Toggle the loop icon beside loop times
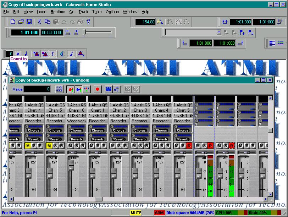 coord(225,22)
